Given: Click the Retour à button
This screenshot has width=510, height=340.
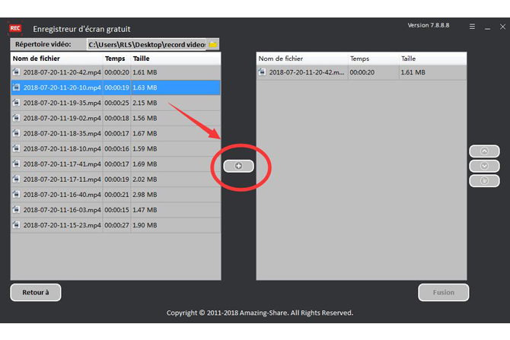Looking at the screenshot, I should (x=35, y=292).
